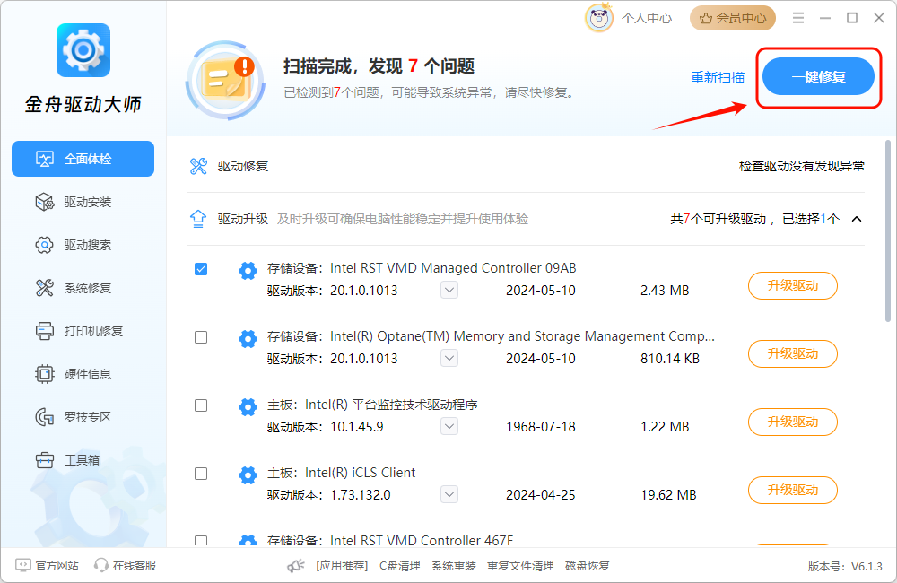Screen dimensions: 897x583
Task: Click the 驱动修复 section header row
Action: pos(527,167)
